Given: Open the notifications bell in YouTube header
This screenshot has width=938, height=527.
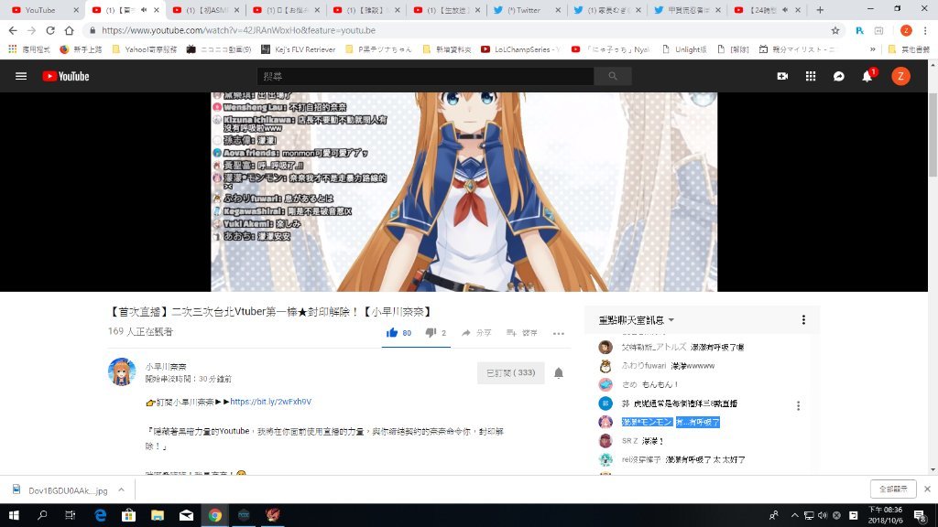Looking at the screenshot, I should point(867,77).
